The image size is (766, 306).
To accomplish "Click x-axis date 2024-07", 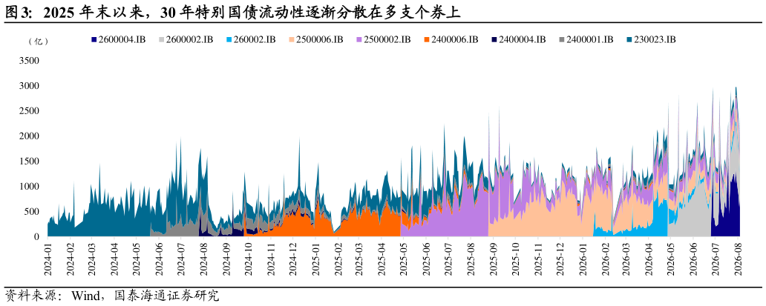I will click(180, 261).
